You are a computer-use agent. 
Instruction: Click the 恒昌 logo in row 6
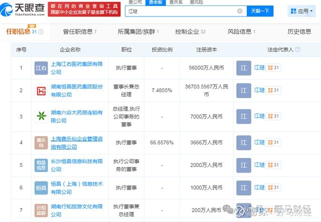click(41, 187)
